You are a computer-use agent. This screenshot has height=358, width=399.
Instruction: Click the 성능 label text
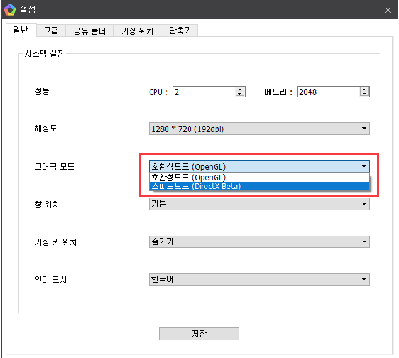pyautogui.click(x=42, y=91)
